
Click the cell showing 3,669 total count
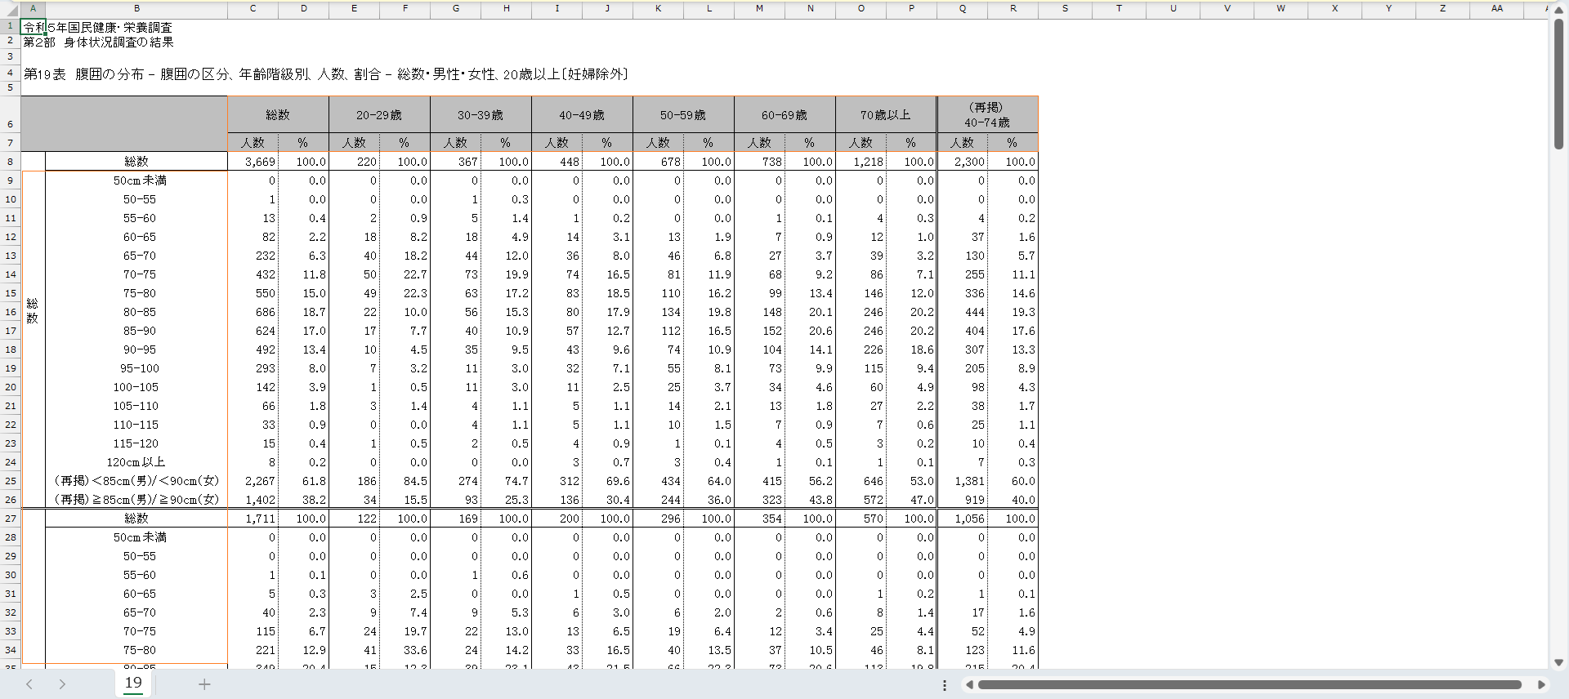pos(253,162)
